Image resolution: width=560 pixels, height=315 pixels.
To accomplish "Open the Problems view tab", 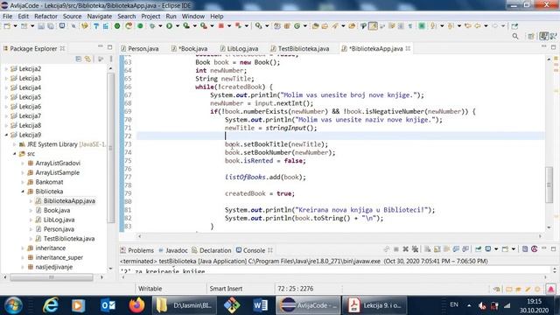I will pos(137,250).
